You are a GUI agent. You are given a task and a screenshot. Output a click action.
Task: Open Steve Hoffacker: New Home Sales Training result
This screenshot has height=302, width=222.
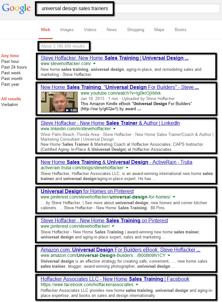(115, 58)
